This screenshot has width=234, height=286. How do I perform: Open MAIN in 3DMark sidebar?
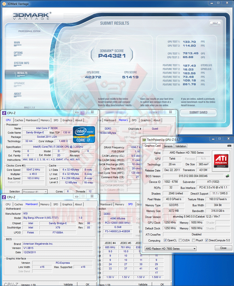[x=17, y=42]
